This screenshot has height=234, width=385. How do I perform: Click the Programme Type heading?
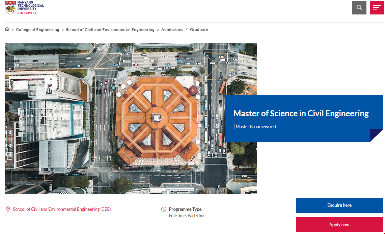[x=185, y=209]
